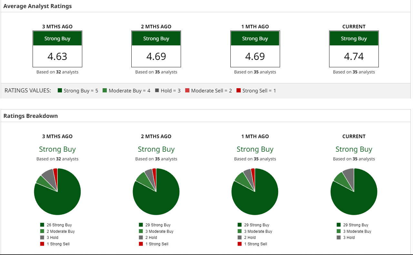The image size is (413, 255).
Task: Click the Ratings Breakdown section heading
Action: [x=31, y=116]
